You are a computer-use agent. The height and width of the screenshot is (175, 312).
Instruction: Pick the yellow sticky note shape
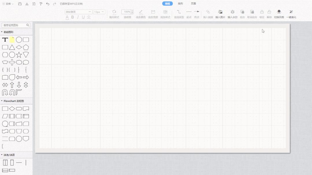[x=12, y=40]
